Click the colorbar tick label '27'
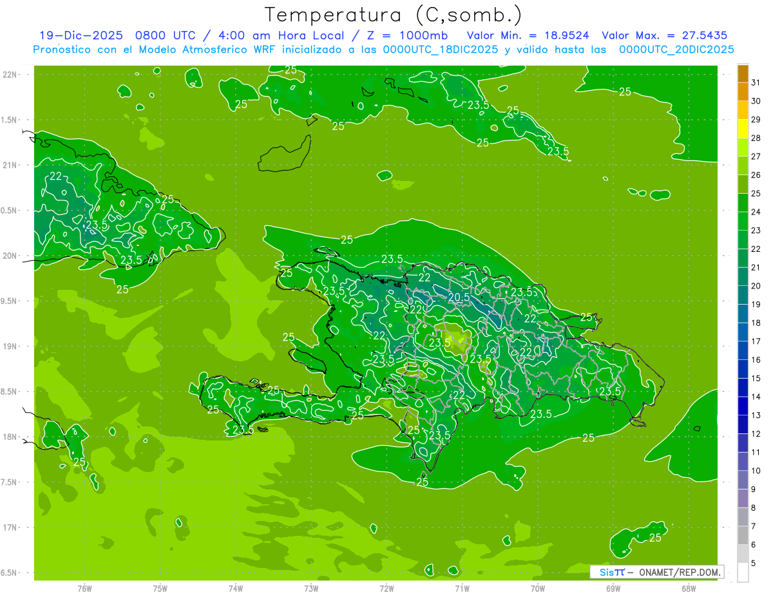The width and height of the screenshot is (773, 597). pyautogui.click(x=756, y=156)
